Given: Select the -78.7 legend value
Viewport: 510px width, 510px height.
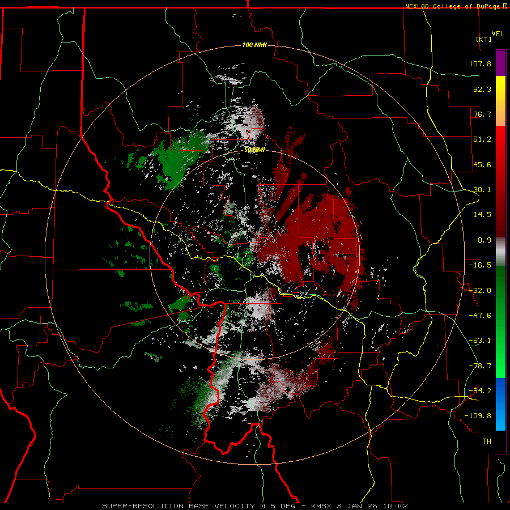Looking at the screenshot, I should click(x=480, y=366).
